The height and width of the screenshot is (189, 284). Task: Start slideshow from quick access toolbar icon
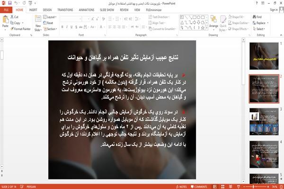point(30,3)
